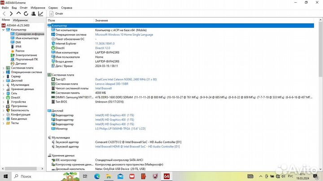This screenshot has width=323, height=181.
Task: Open Microsoft Edge from the taskbar
Action: [x=97, y=176]
